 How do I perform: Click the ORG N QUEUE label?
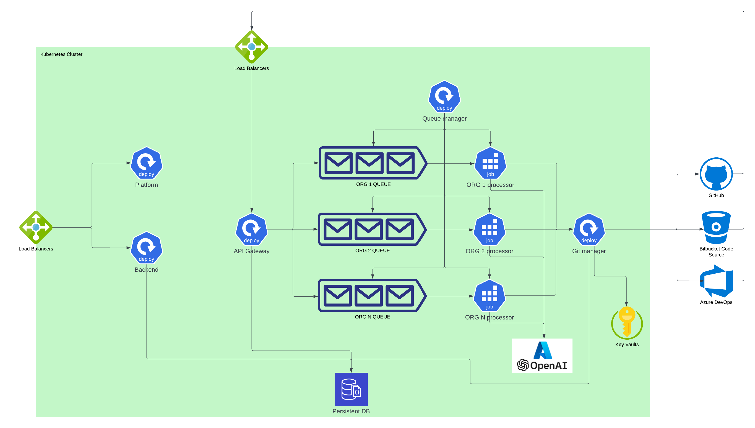pos(372,317)
